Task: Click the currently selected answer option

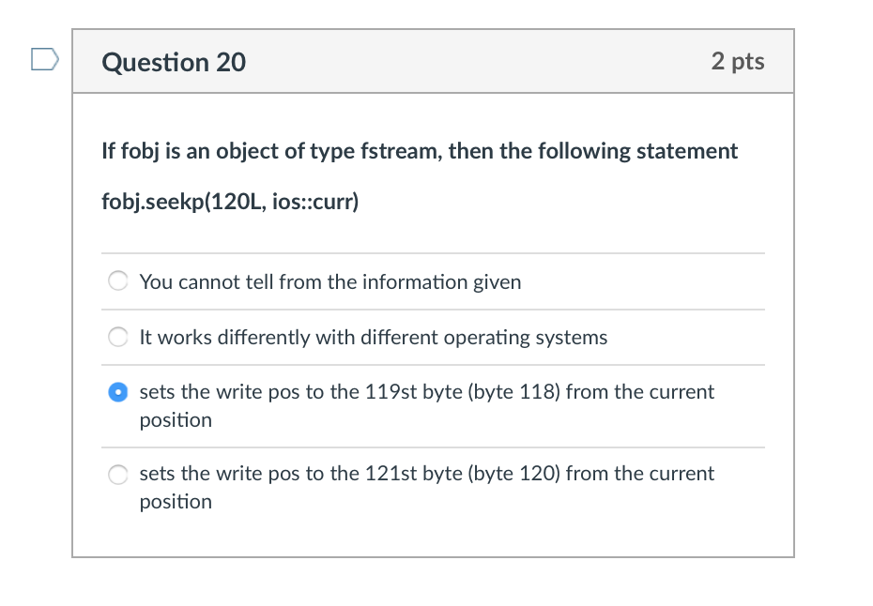Action: click(118, 392)
